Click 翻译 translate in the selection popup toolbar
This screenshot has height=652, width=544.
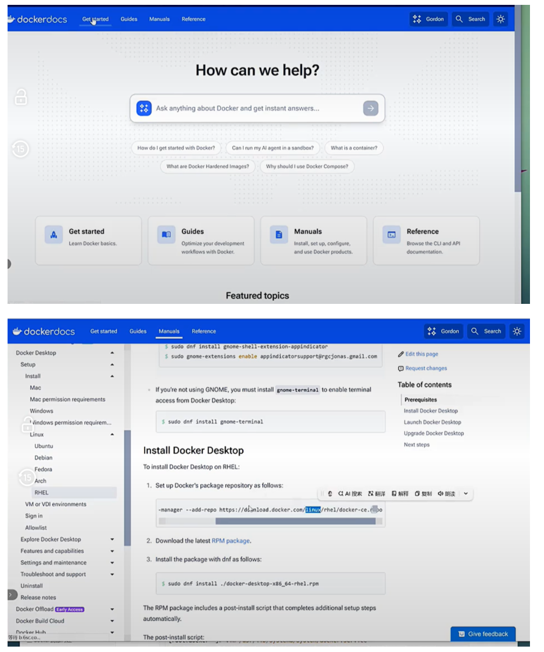coord(377,493)
